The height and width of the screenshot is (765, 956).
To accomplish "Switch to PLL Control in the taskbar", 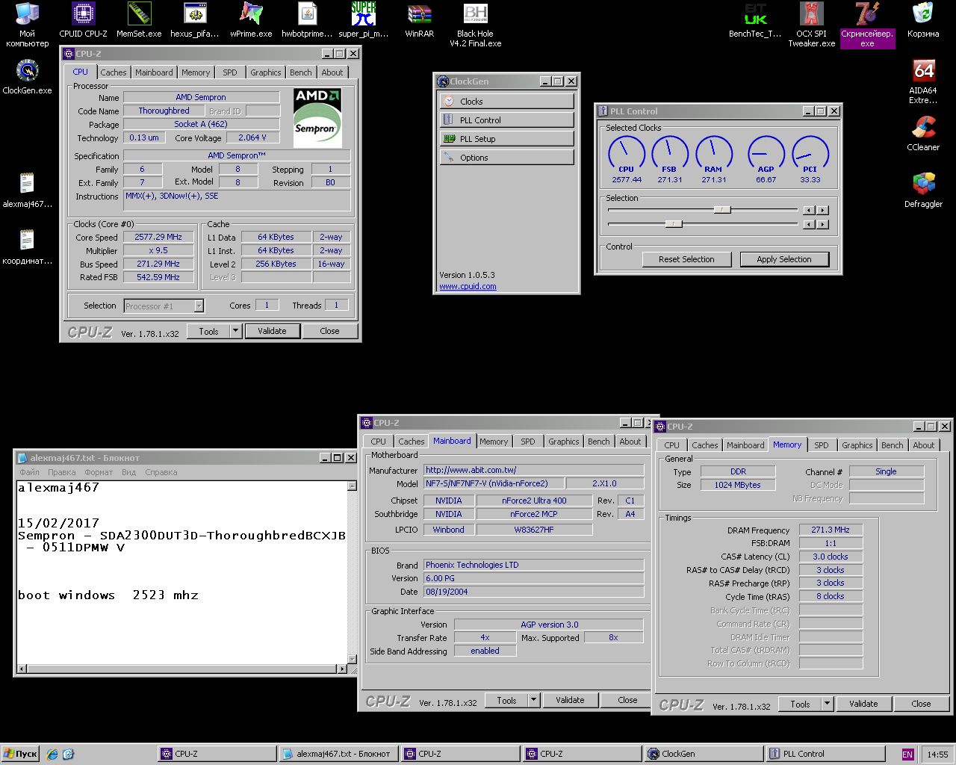I will pos(826,754).
